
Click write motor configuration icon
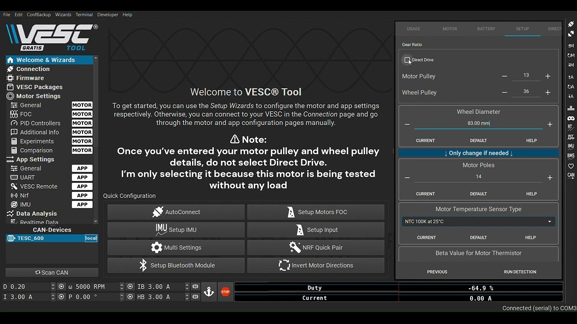571,65
